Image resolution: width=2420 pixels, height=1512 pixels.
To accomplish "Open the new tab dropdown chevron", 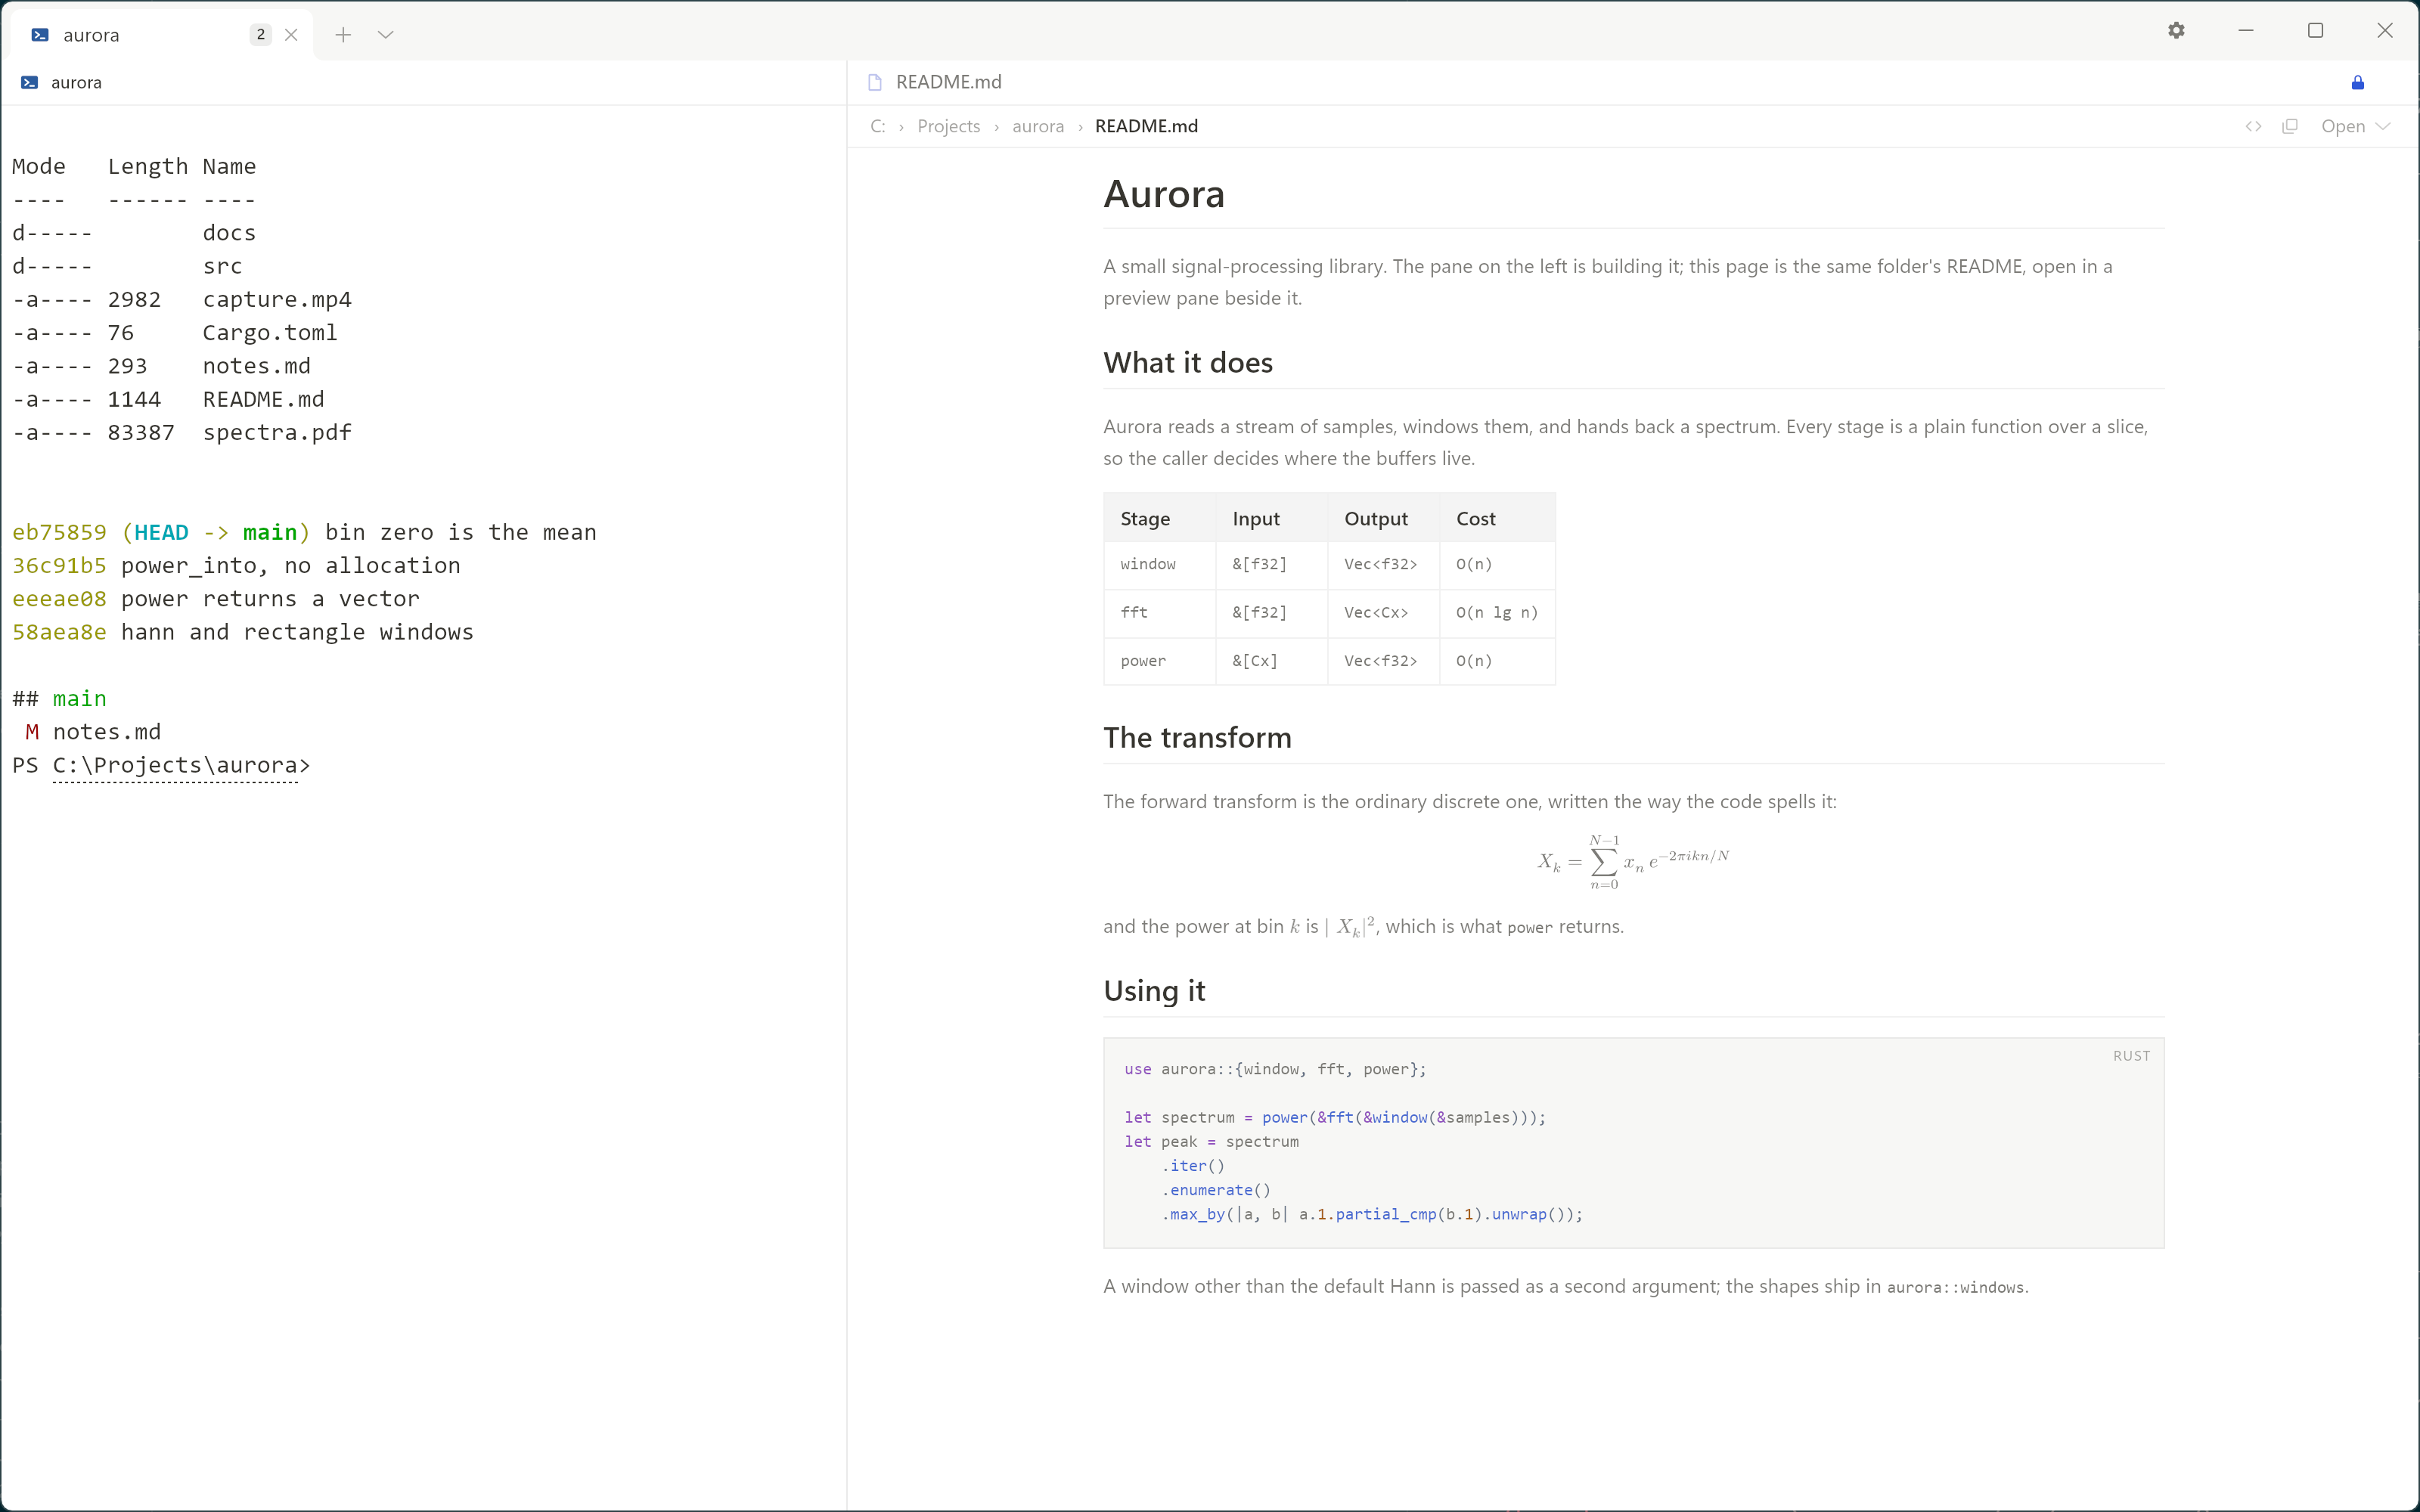I will [386, 35].
